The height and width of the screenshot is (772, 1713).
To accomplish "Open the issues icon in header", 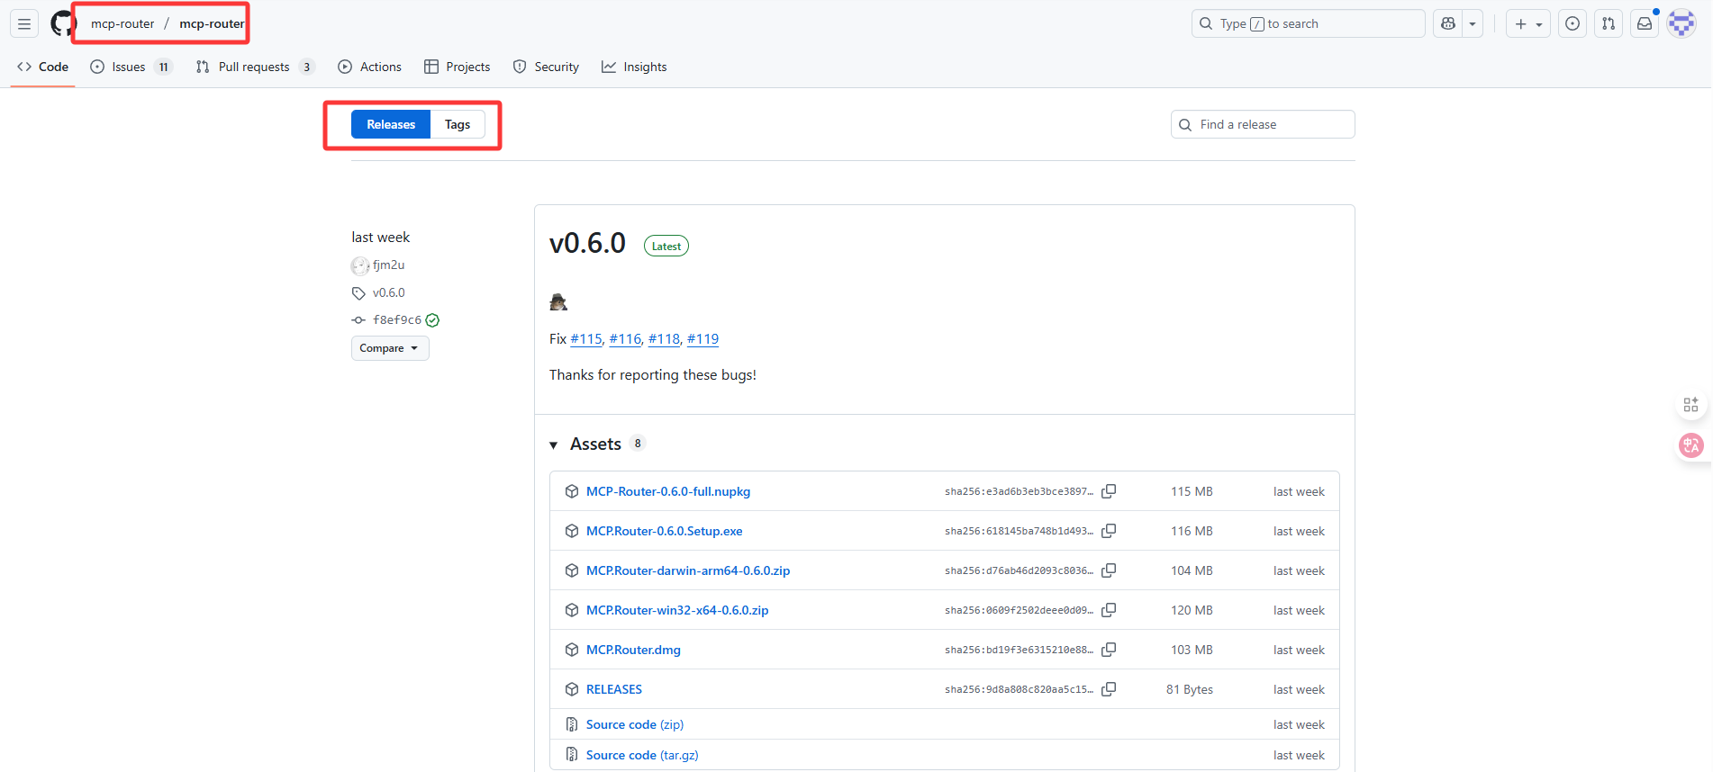I will 1573,23.
